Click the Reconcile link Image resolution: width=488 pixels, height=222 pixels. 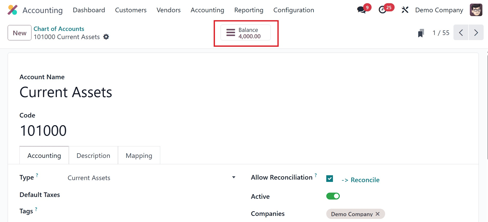coord(360,180)
